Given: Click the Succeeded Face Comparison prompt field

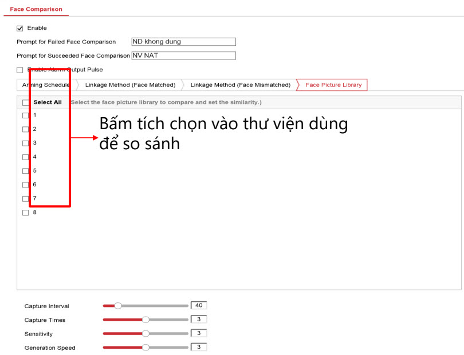Looking at the screenshot, I should pos(183,55).
